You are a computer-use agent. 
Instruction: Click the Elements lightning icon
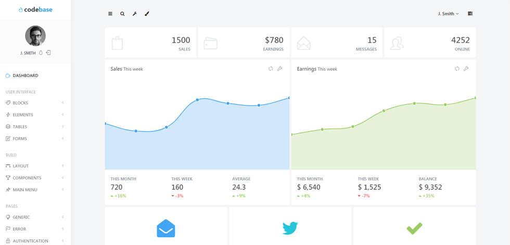coord(8,115)
